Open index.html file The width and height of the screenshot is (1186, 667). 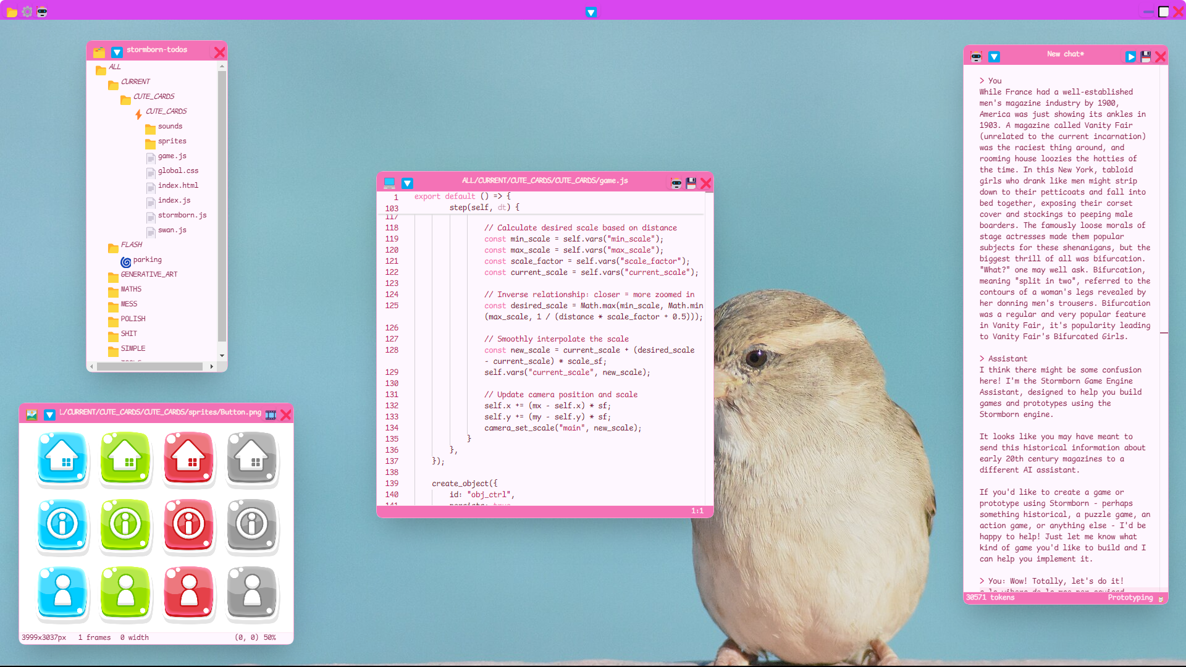pyautogui.click(x=172, y=186)
